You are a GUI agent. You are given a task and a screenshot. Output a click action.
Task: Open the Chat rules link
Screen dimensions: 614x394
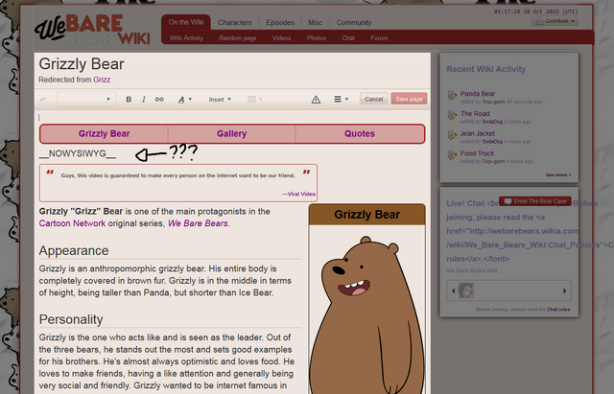[558, 309]
